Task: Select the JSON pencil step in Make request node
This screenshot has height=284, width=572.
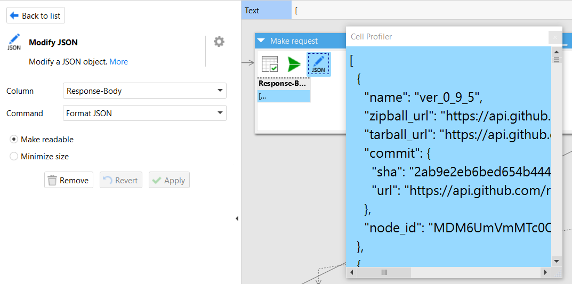Action: [318, 64]
